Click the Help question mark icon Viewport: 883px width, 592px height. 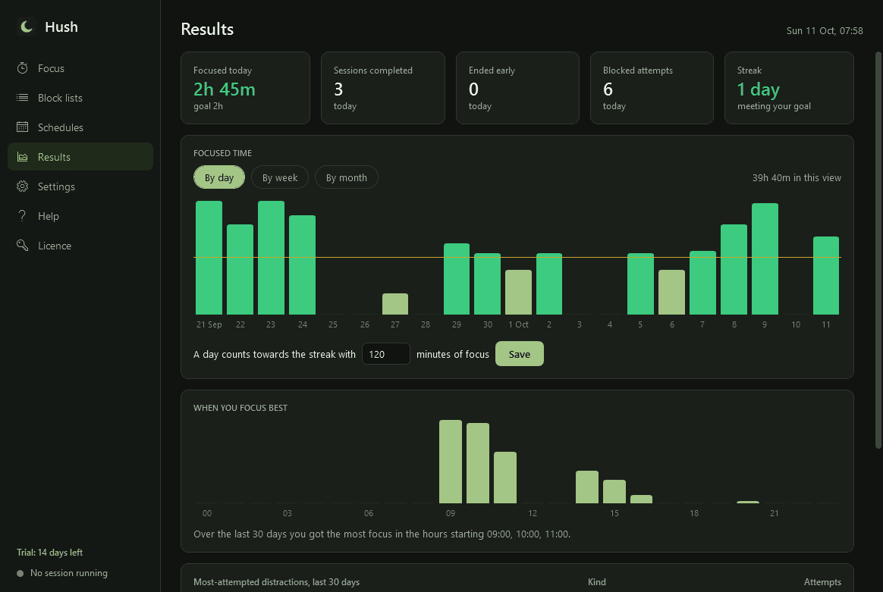coord(23,216)
